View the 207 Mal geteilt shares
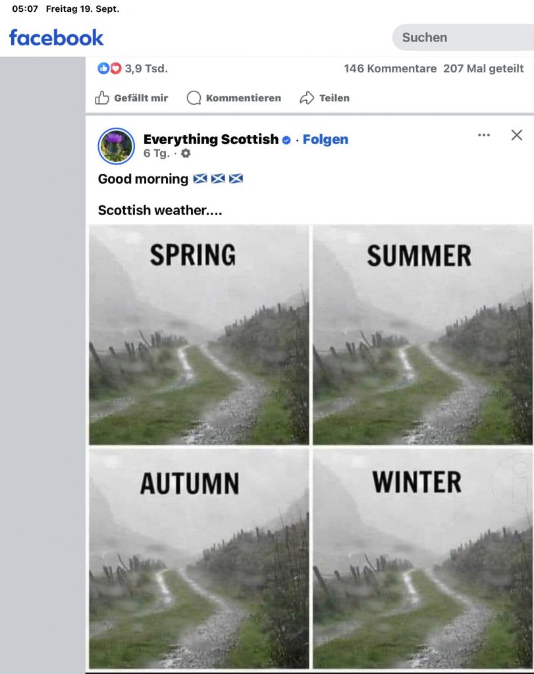The image size is (534, 674). coord(483,68)
